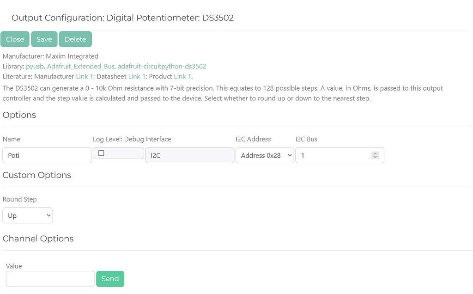Open the Adafruit_Extended_Bus library link

[80, 66]
